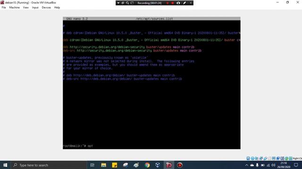Screen dimensions: 302x169
Task: Click the VirtualBox hard disk activity icon
Action: click(248, 158)
